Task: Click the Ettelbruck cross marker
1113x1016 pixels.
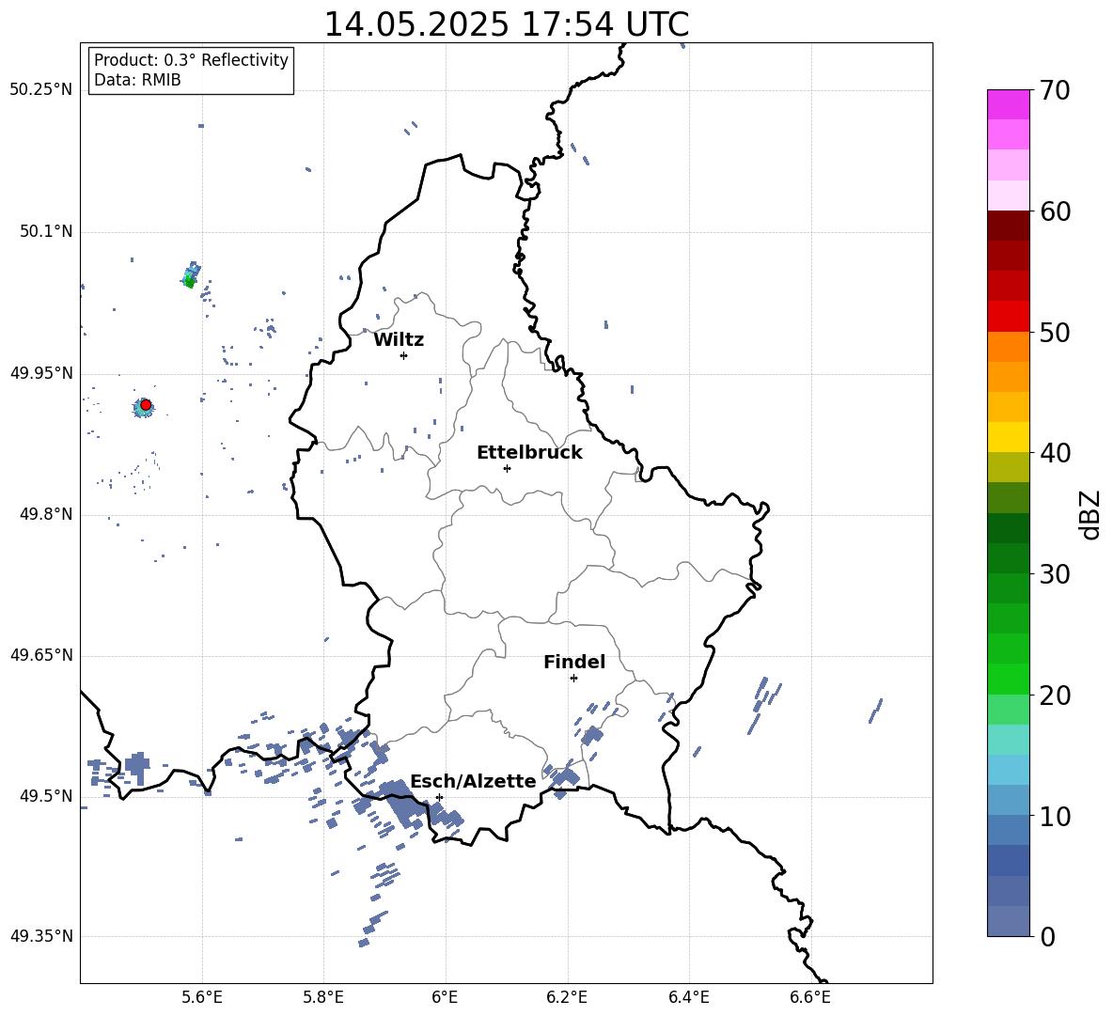Action: pos(507,468)
